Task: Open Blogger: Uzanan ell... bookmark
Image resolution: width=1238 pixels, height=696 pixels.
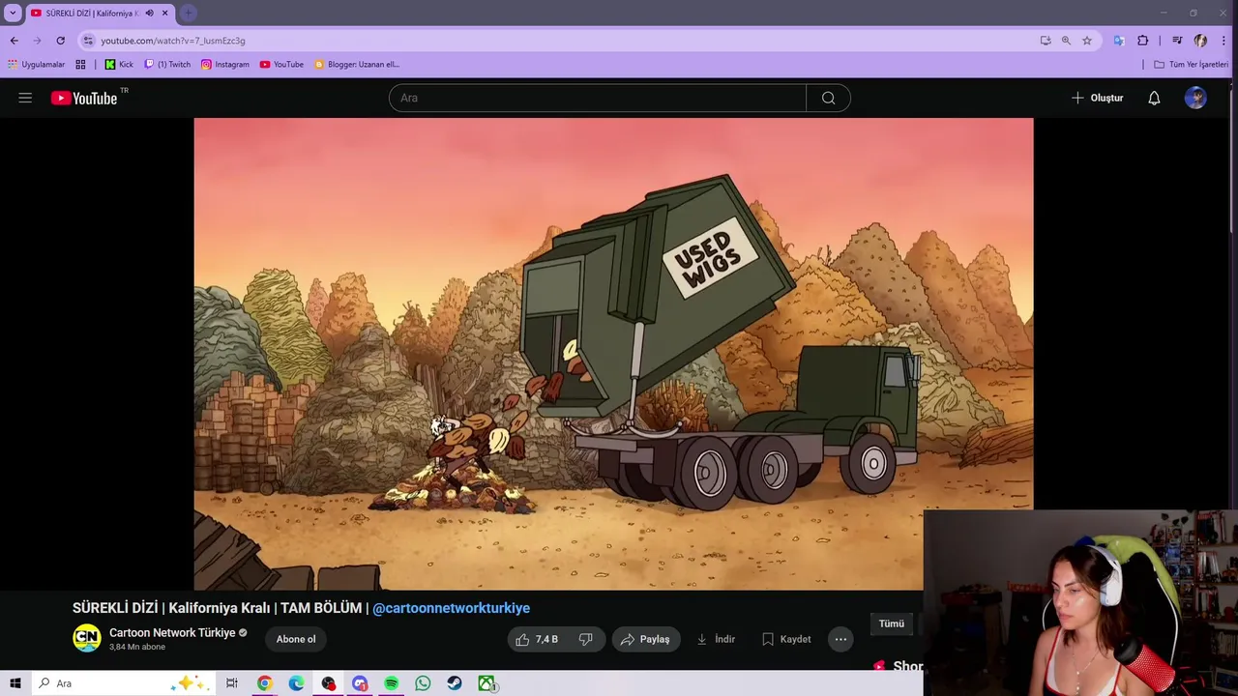Action: coord(357,64)
